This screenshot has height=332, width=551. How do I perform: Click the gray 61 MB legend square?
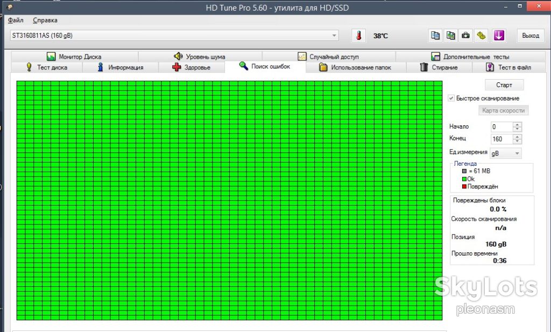coord(464,171)
